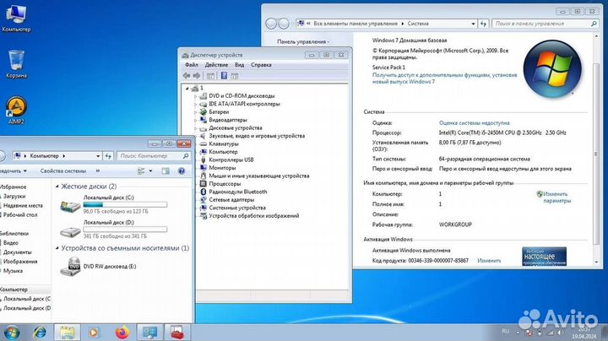
Task: Open Internet Explorer from taskbar
Action: click(x=40, y=333)
